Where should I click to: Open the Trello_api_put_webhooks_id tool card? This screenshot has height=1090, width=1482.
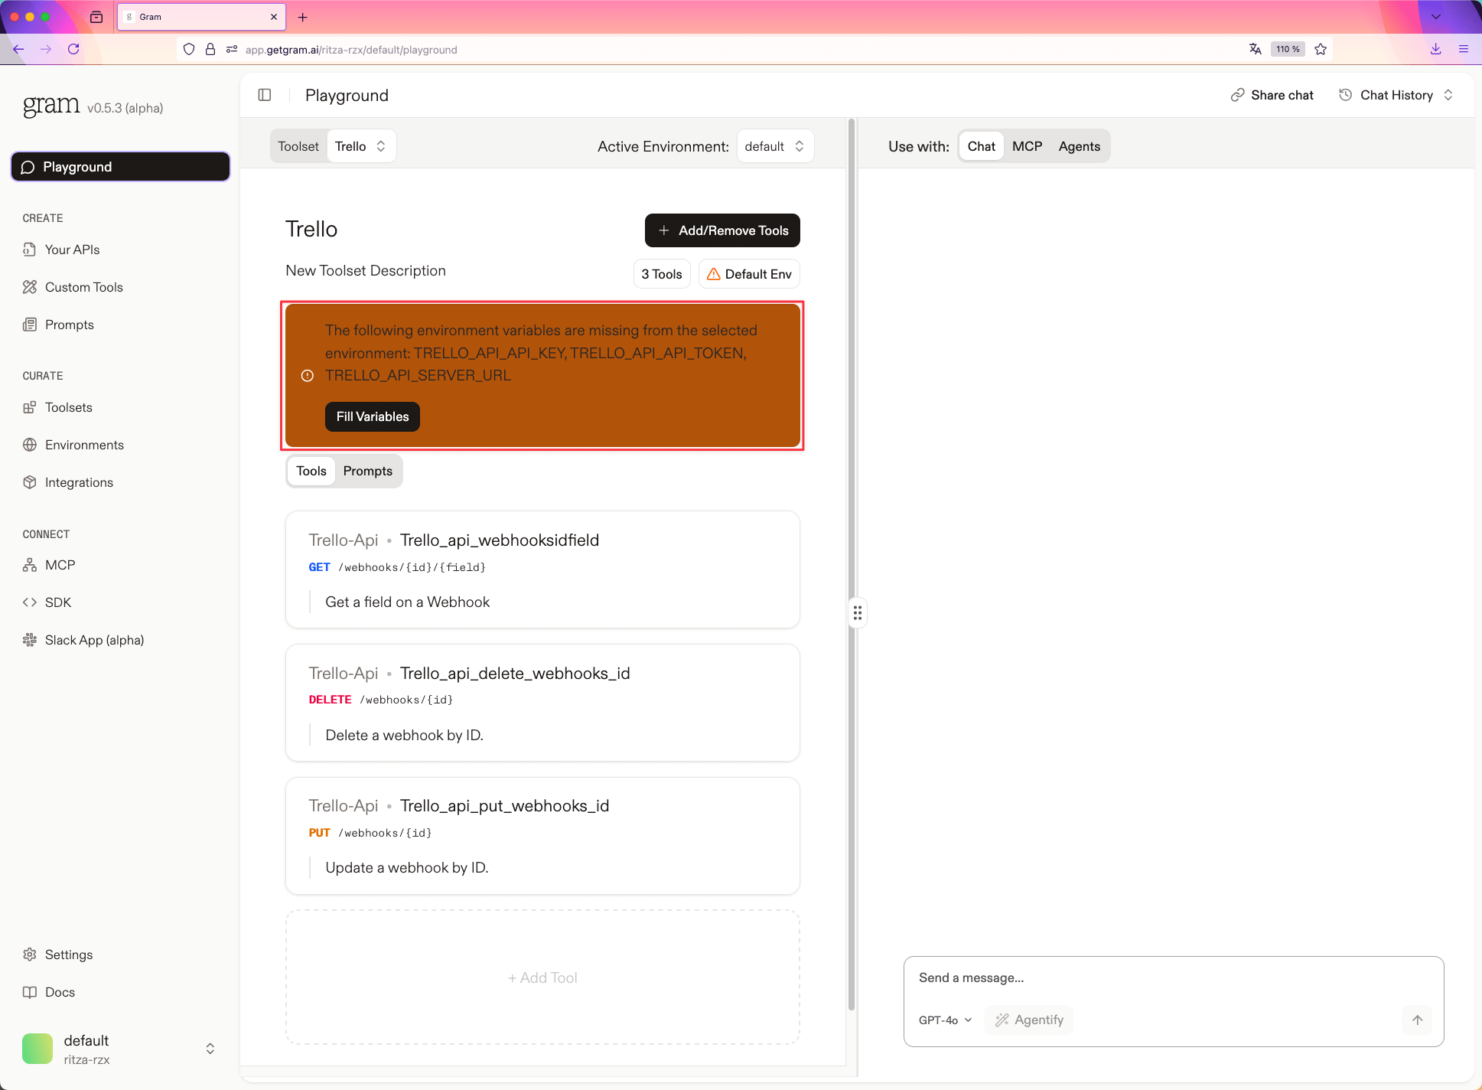[542, 836]
